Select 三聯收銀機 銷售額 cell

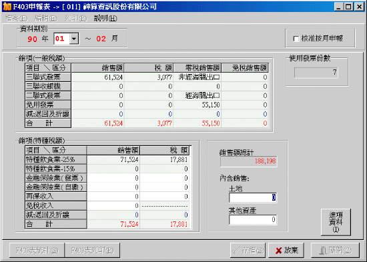click(98, 86)
